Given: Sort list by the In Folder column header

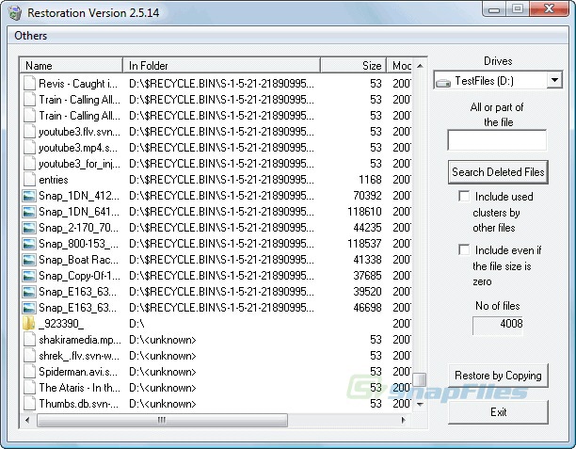Looking at the screenshot, I should click(x=221, y=65).
